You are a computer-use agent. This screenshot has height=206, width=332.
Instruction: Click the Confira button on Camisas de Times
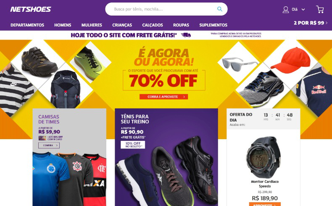[49, 145]
